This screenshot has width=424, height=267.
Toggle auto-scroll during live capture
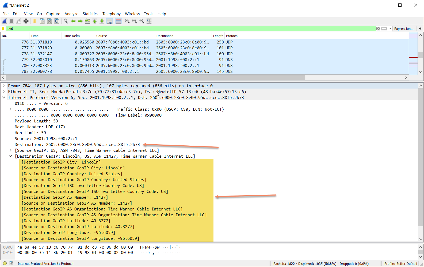[x=109, y=21]
